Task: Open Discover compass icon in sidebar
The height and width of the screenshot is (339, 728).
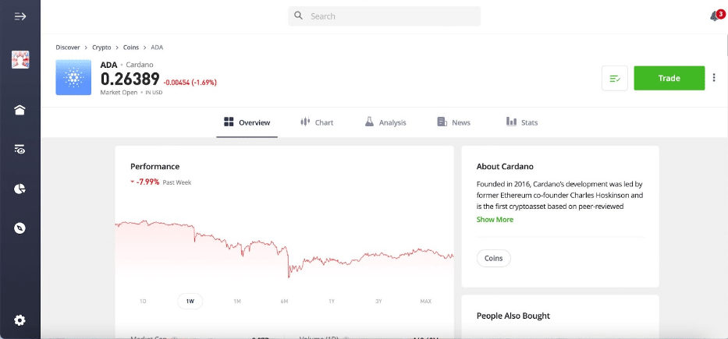Action: tap(20, 228)
